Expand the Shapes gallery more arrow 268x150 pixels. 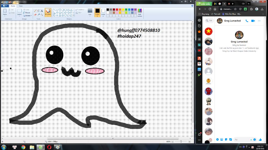[74, 15]
